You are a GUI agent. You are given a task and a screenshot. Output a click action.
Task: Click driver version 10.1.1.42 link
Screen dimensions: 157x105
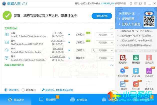pyautogui.click(x=58, y=33)
